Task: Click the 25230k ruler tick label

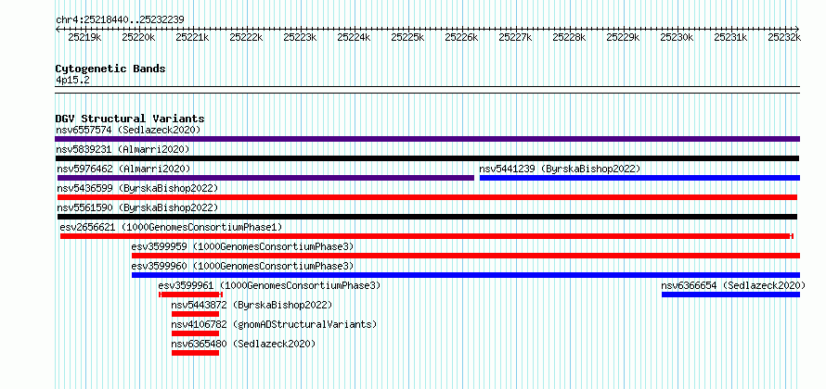Action: [x=677, y=37]
